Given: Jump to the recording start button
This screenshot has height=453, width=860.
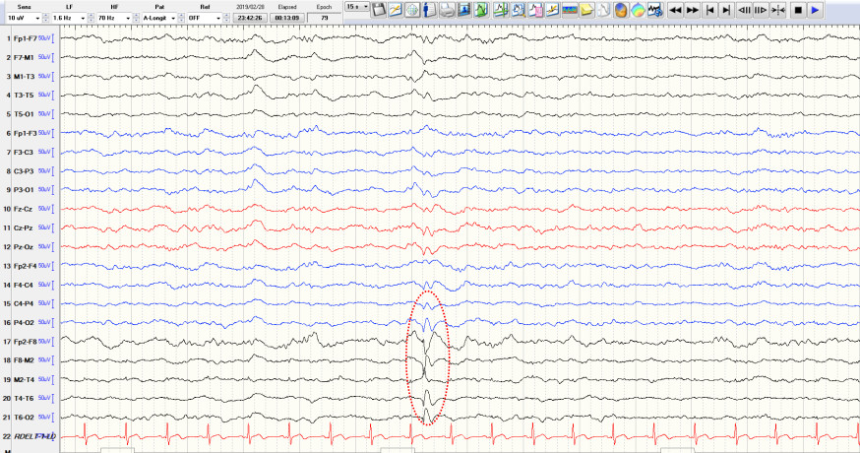Looking at the screenshot, I should click(710, 9).
